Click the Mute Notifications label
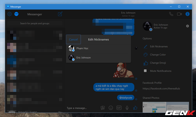The width and height of the screenshot is (196, 117). pyautogui.click(x=160, y=71)
